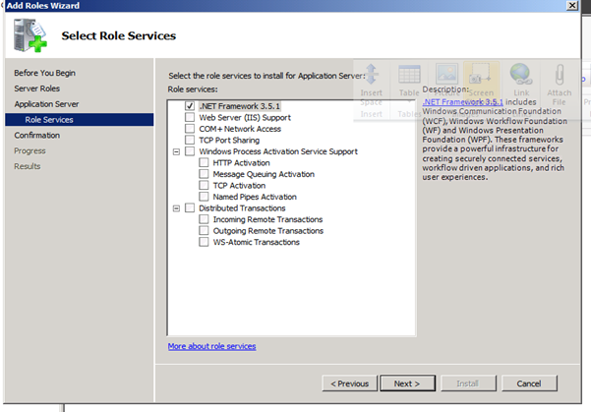Uncheck the .NET Framework 3.5.1 checkbox
This screenshot has width=591, height=412.
(190, 106)
